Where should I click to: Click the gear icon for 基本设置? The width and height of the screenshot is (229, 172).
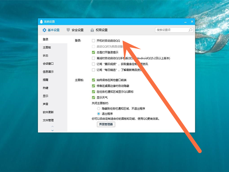(44, 30)
